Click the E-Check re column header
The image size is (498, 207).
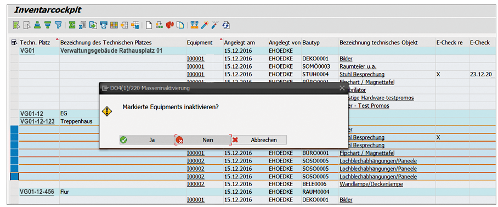coord(452,43)
